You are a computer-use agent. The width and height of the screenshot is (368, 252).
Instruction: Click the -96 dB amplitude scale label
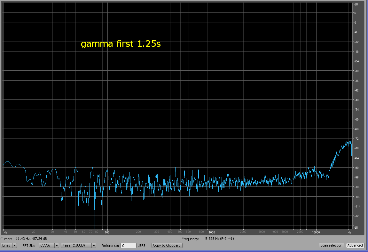[356, 177]
